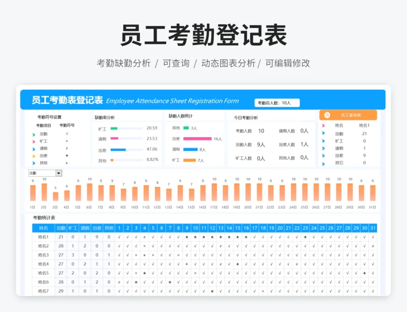Viewport: 407px width, 312px height.
Task: Click the chart bar for 15日
Action: pos(192,194)
